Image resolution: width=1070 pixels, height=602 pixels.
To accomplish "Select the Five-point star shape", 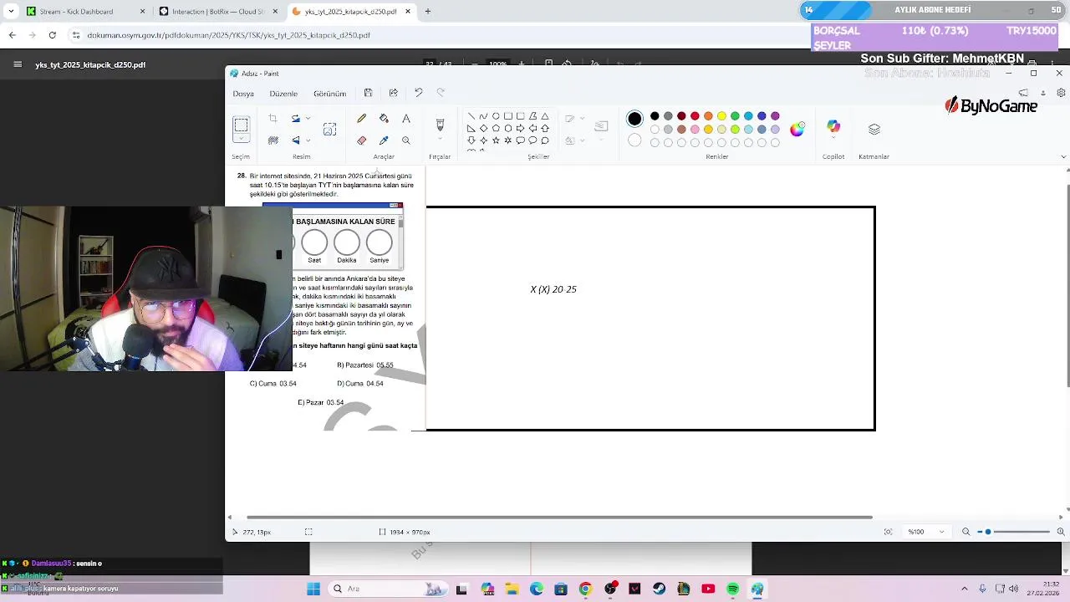I will pyautogui.click(x=496, y=140).
